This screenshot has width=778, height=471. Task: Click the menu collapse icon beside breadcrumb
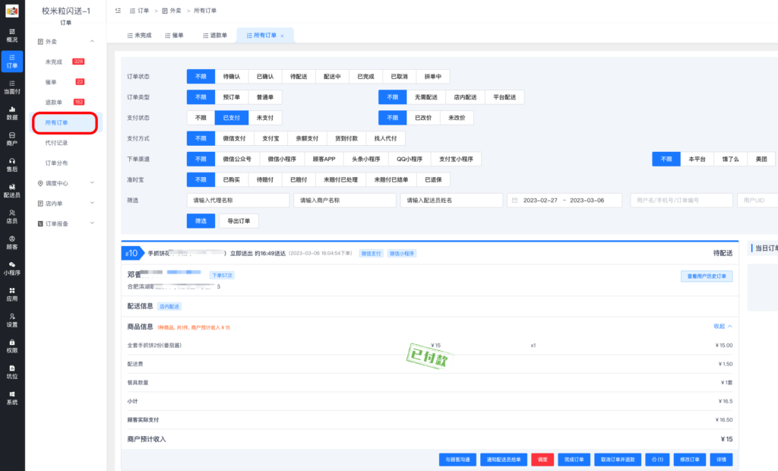118,11
